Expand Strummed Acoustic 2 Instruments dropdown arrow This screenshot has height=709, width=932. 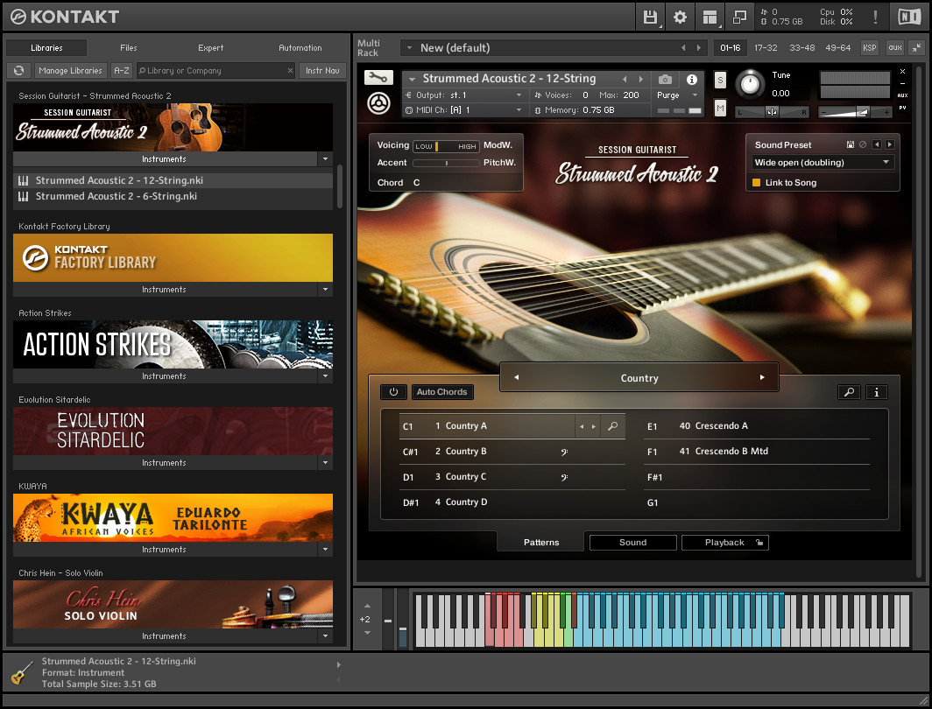click(x=325, y=159)
